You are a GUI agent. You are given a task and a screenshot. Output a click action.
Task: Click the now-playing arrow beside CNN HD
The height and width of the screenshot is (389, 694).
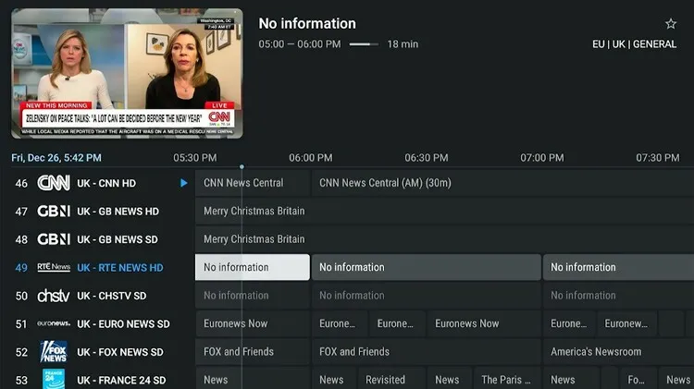click(x=184, y=183)
